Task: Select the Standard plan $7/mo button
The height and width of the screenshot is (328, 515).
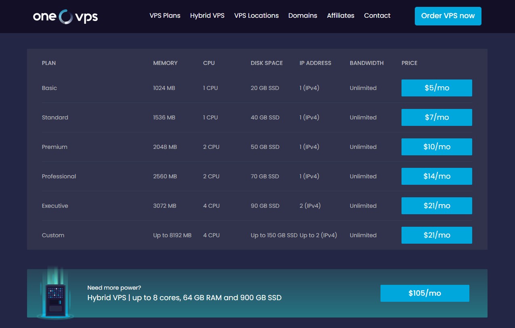Action: pyautogui.click(x=437, y=117)
